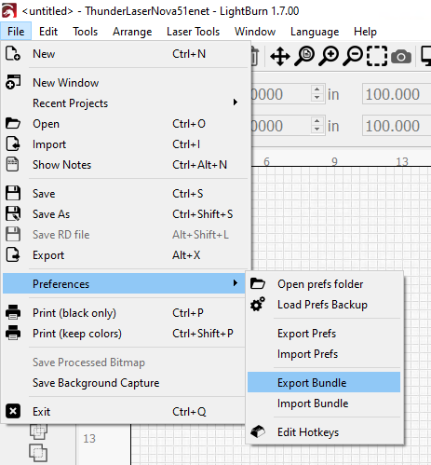Choose Import from the File menu

126,144
